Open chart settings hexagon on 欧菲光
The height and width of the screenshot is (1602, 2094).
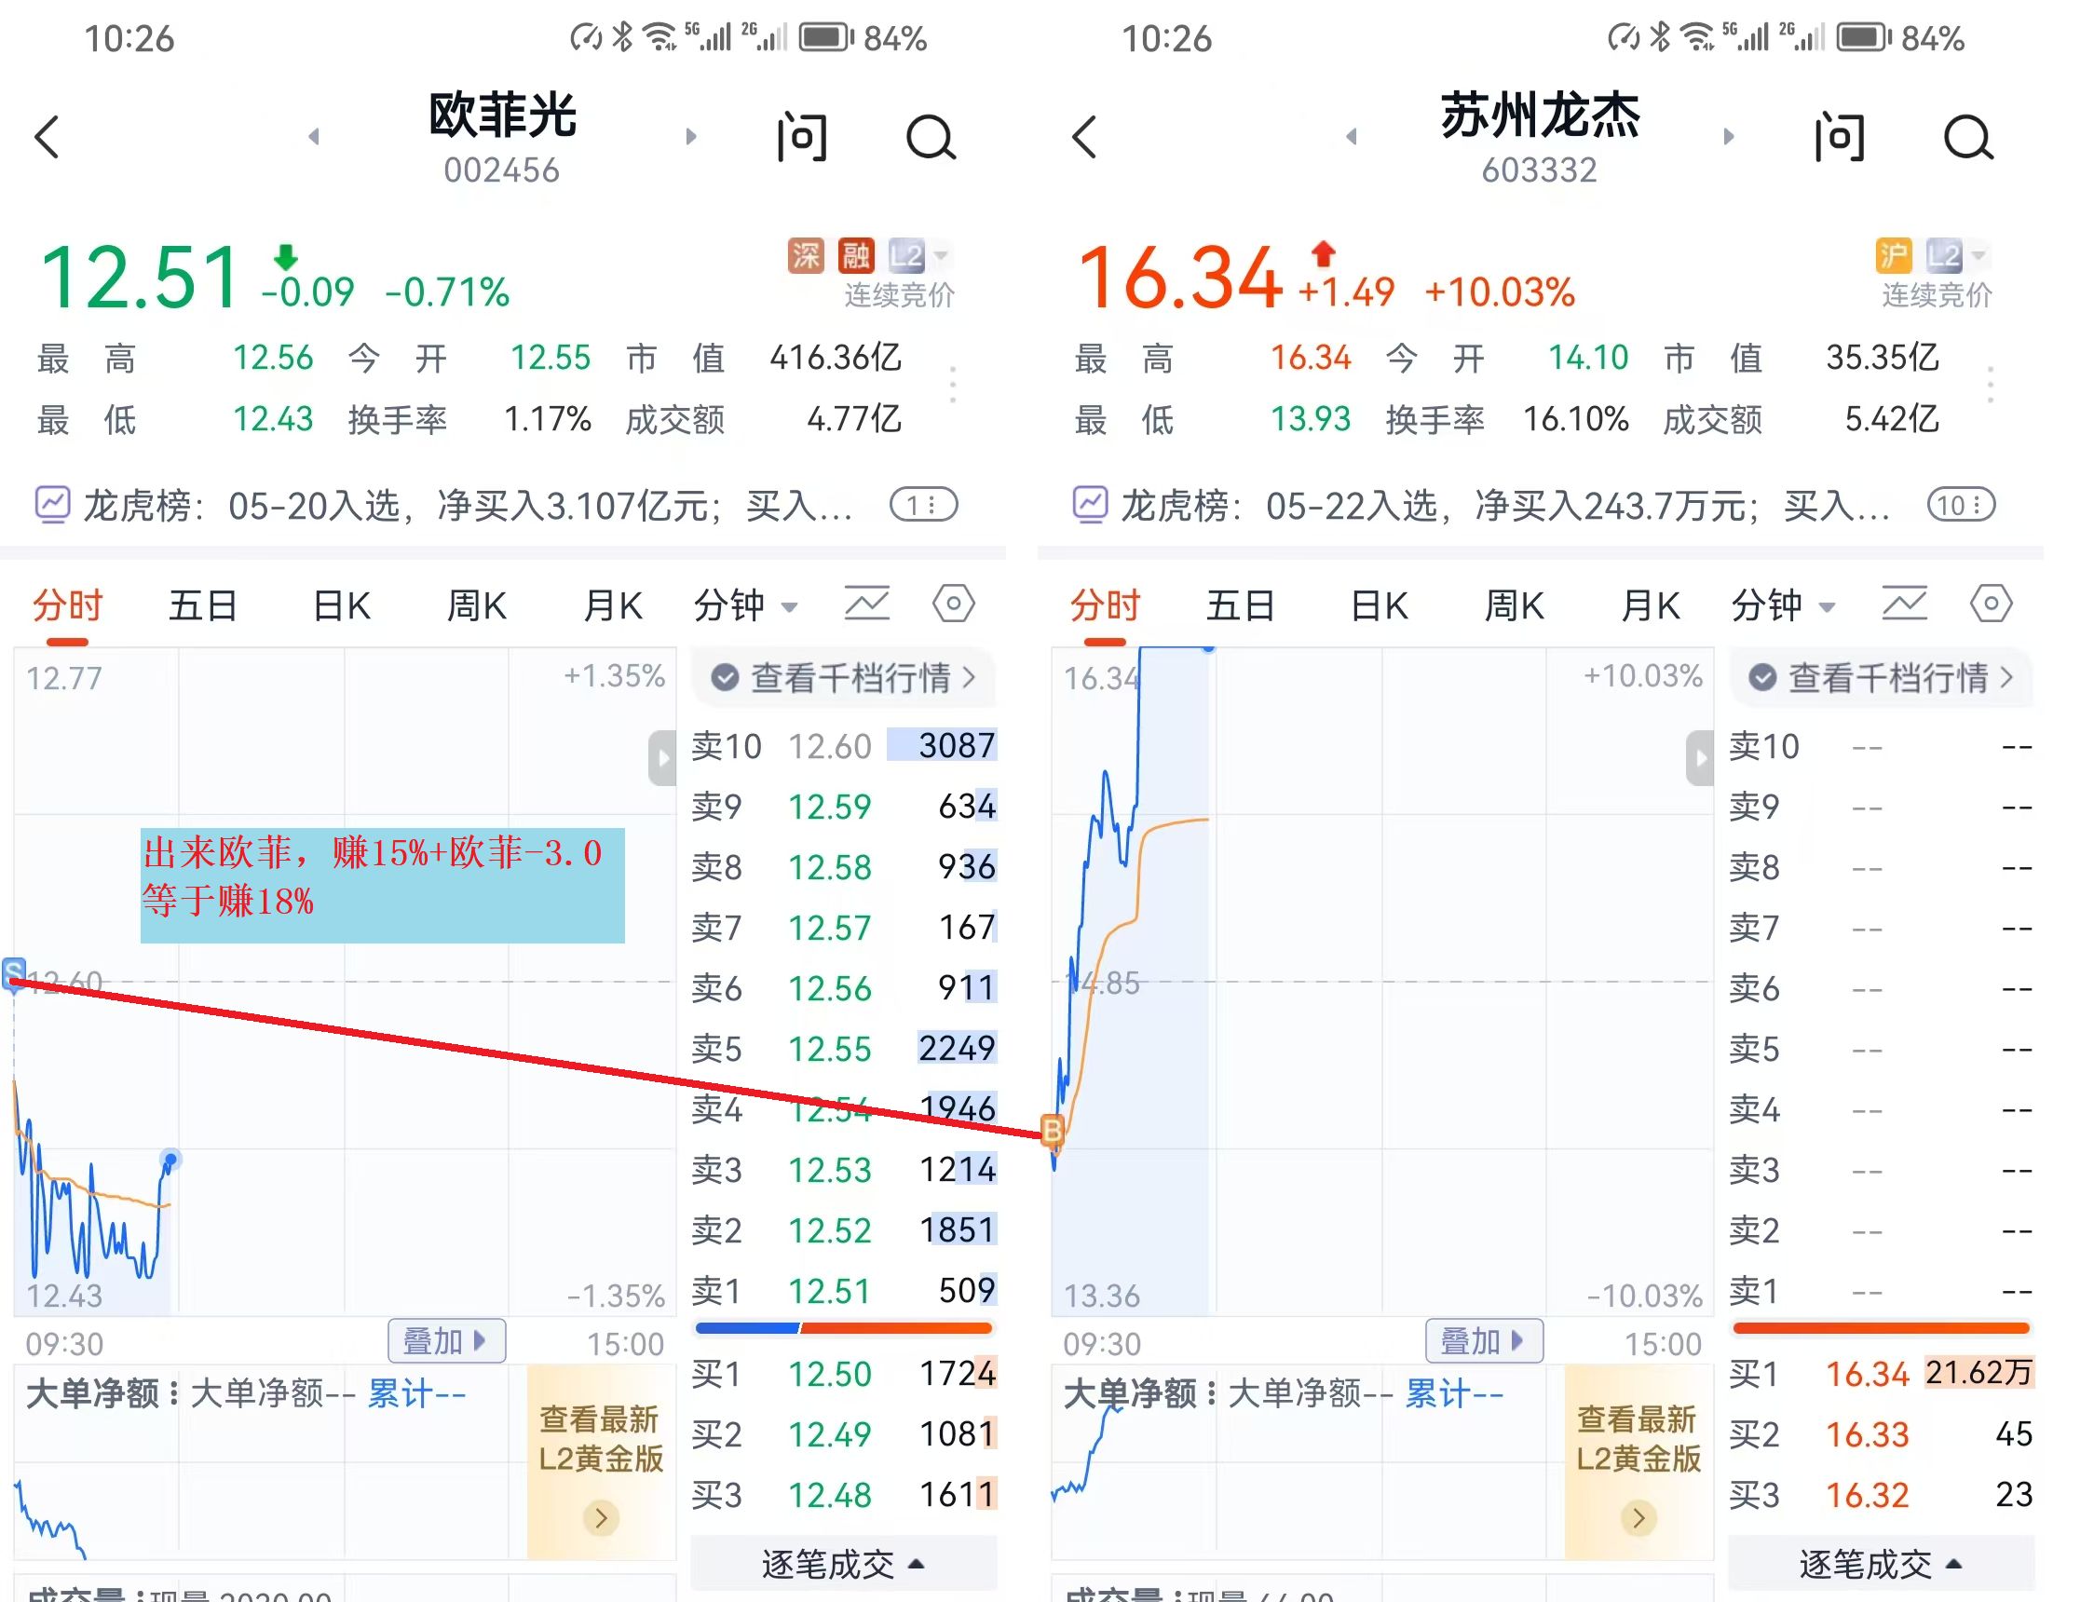point(954,604)
